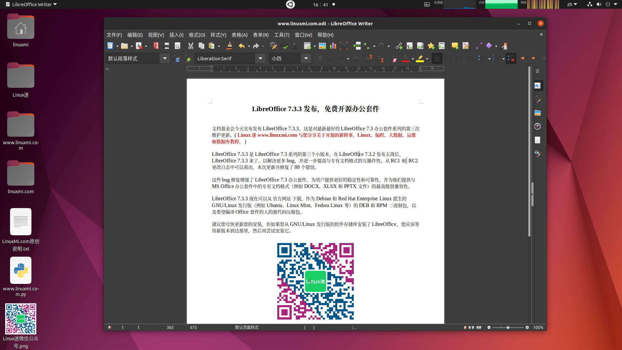Click 默认页面样式 in status bar
This screenshot has height=350, width=622.
tap(247, 328)
